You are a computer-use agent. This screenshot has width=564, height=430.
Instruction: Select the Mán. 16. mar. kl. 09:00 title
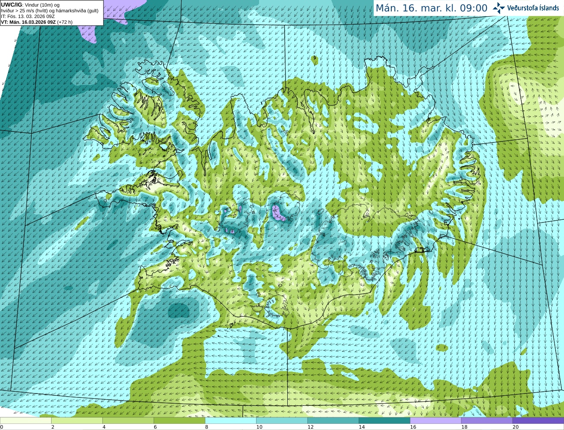click(x=431, y=8)
